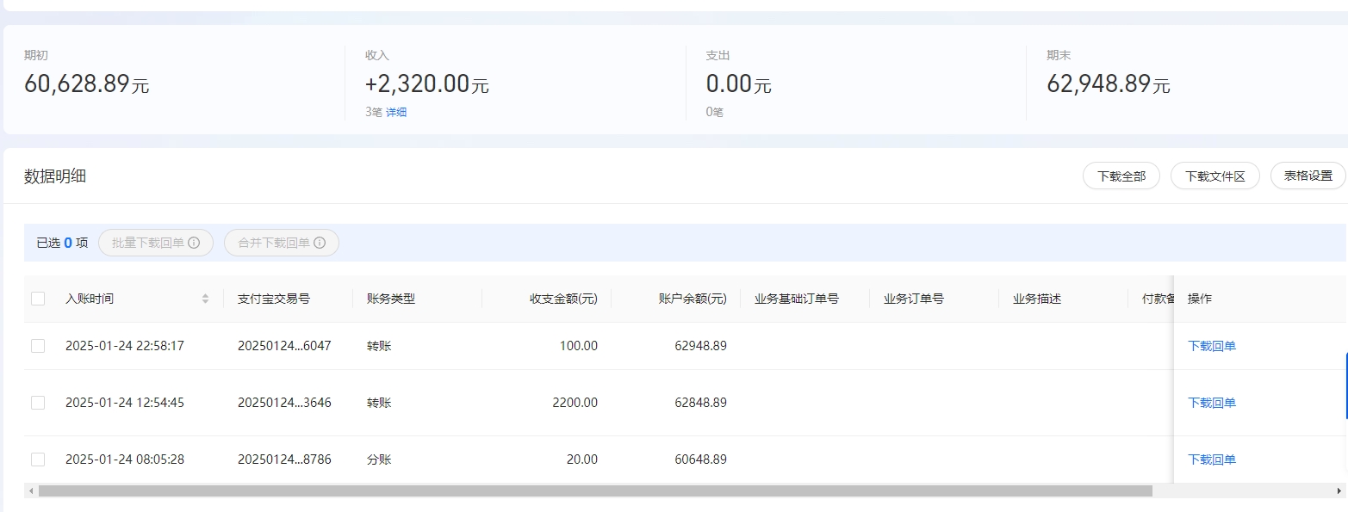
Task: Open the 下载文件区 button
Action: 1215,176
